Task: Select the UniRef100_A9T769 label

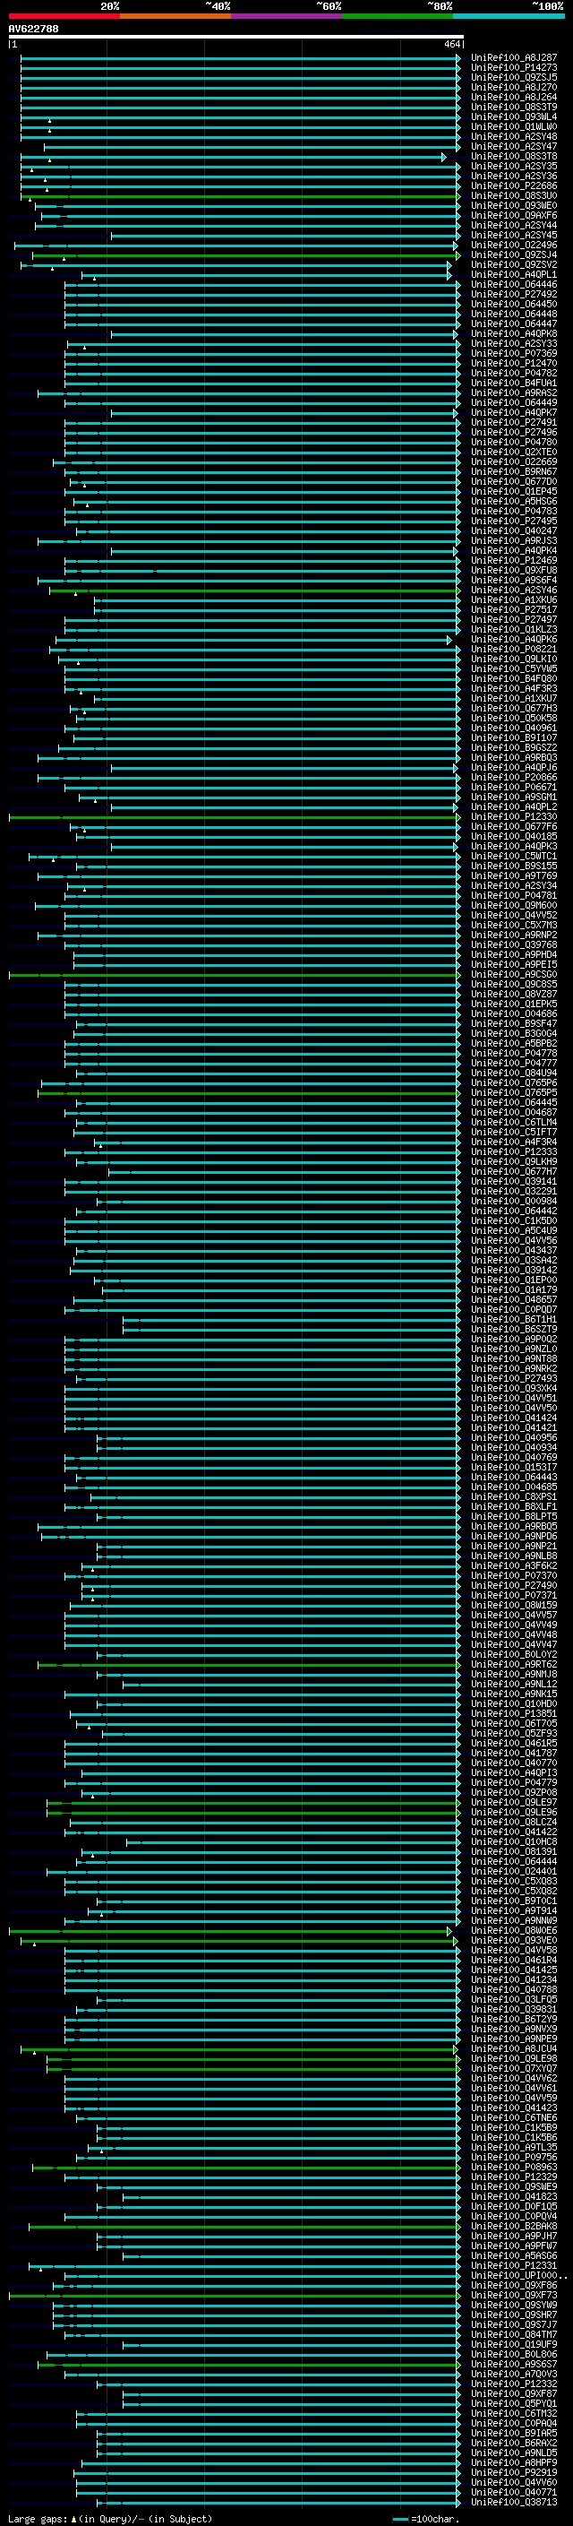Action: coord(514,875)
